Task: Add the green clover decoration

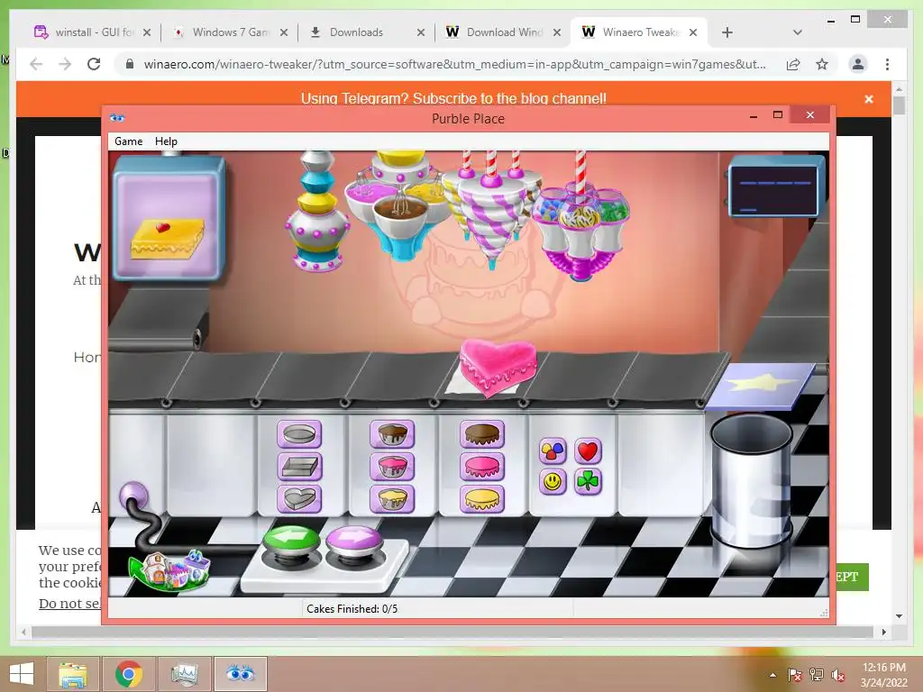Action: pyautogui.click(x=588, y=482)
